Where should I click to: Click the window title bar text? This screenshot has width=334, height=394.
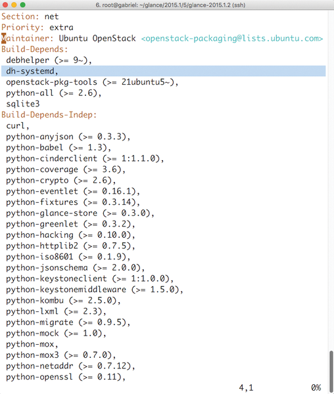point(170,5)
